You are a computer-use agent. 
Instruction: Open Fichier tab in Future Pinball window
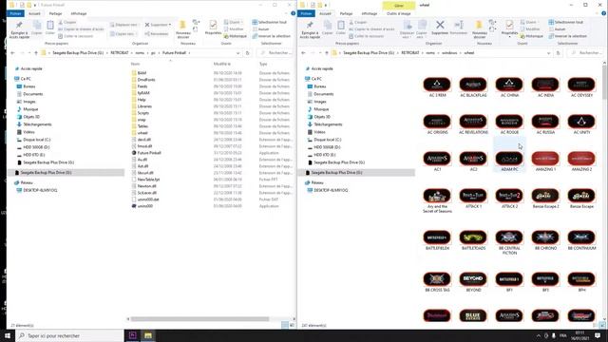[x=15, y=13]
